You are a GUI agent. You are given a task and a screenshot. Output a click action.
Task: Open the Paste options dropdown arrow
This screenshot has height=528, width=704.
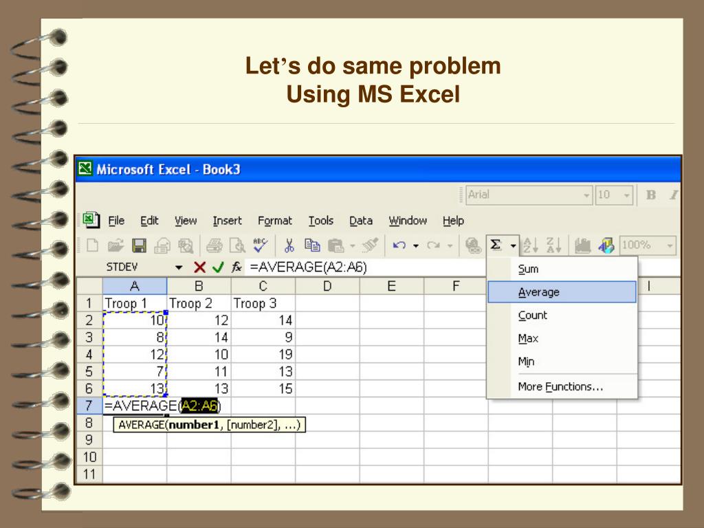pyautogui.click(x=353, y=245)
